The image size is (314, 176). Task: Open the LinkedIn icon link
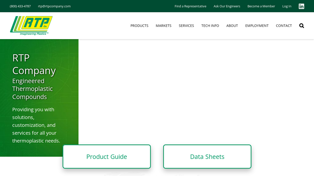click(x=301, y=6)
